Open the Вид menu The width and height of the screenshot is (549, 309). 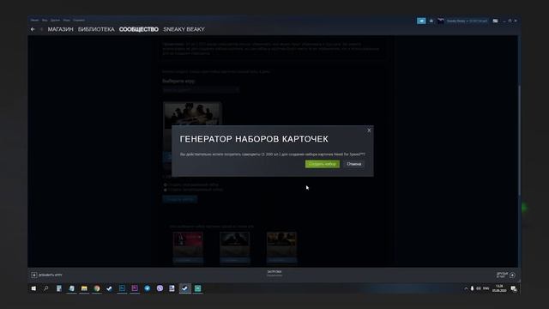click(45, 21)
